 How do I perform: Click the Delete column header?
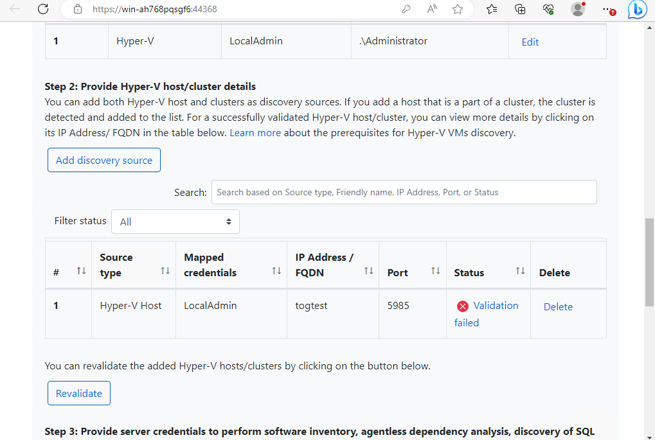[554, 272]
